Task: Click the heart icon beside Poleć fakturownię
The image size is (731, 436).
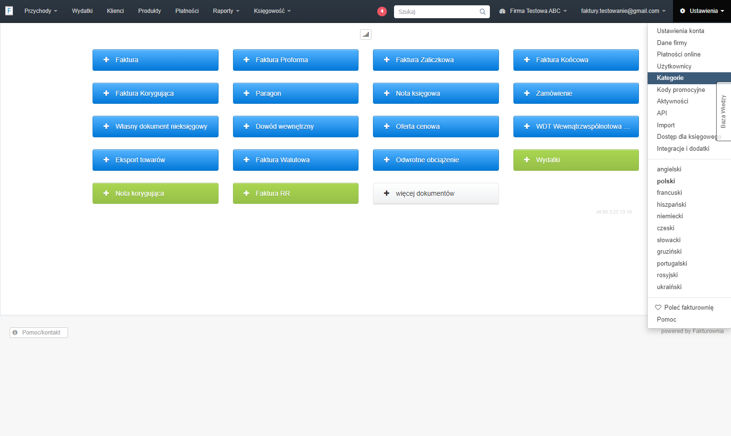Action: [x=658, y=307]
